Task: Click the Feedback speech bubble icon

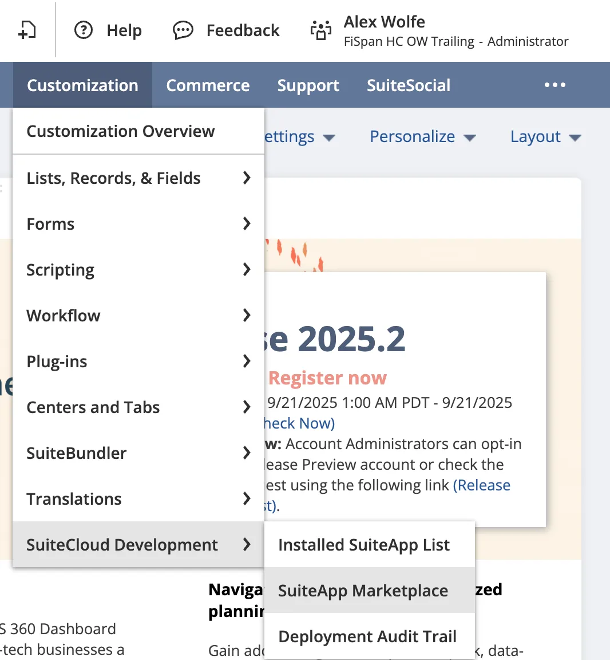Action: click(x=183, y=30)
